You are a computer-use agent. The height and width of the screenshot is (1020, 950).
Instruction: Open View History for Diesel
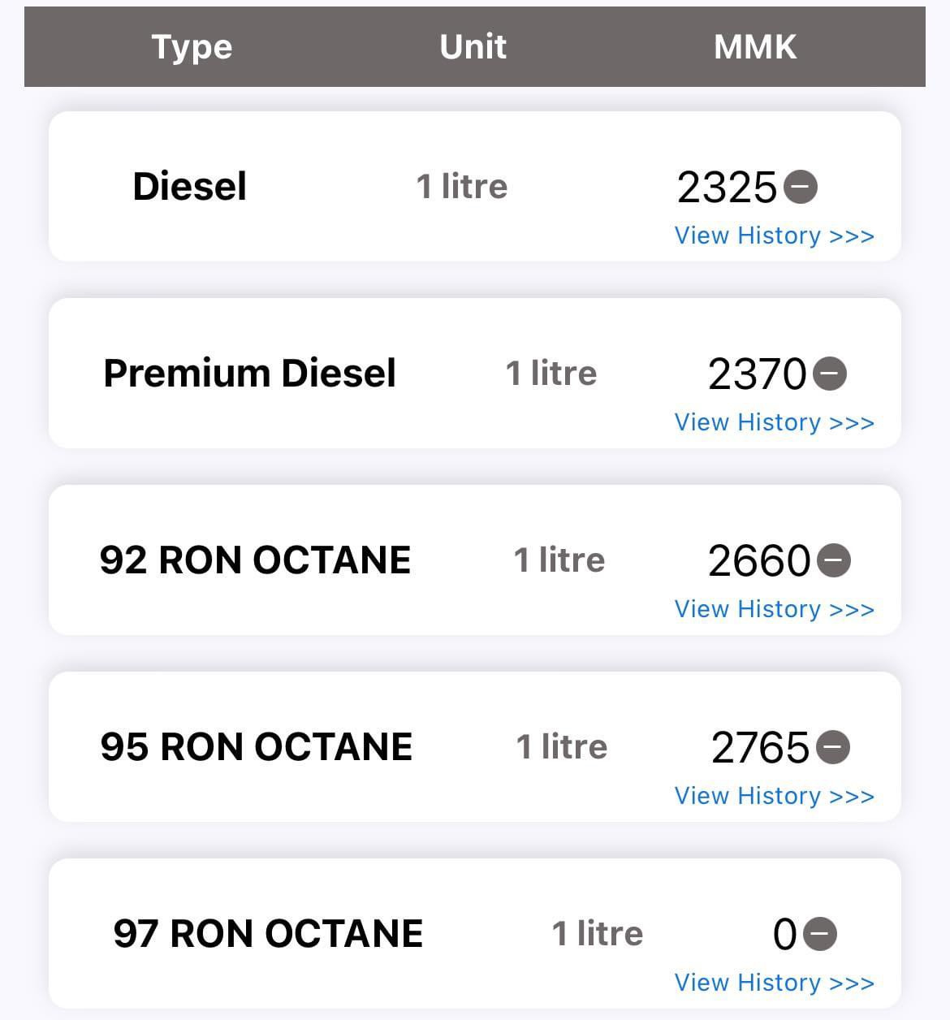[x=774, y=236]
